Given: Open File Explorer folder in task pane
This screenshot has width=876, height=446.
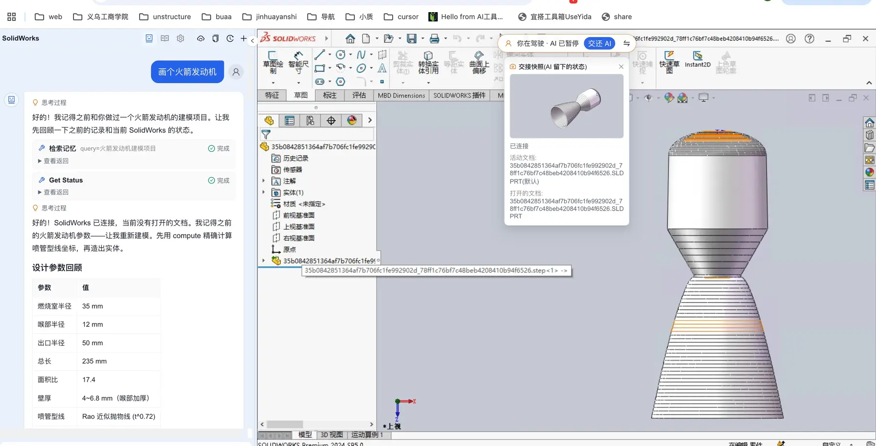Looking at the screenshot, I should click(870, 147).
